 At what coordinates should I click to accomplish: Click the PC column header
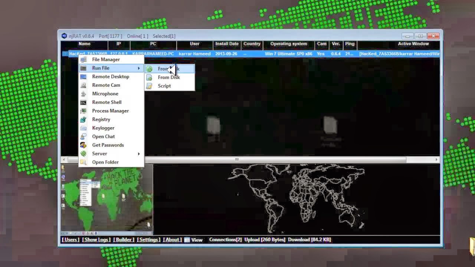click(153, 44)
